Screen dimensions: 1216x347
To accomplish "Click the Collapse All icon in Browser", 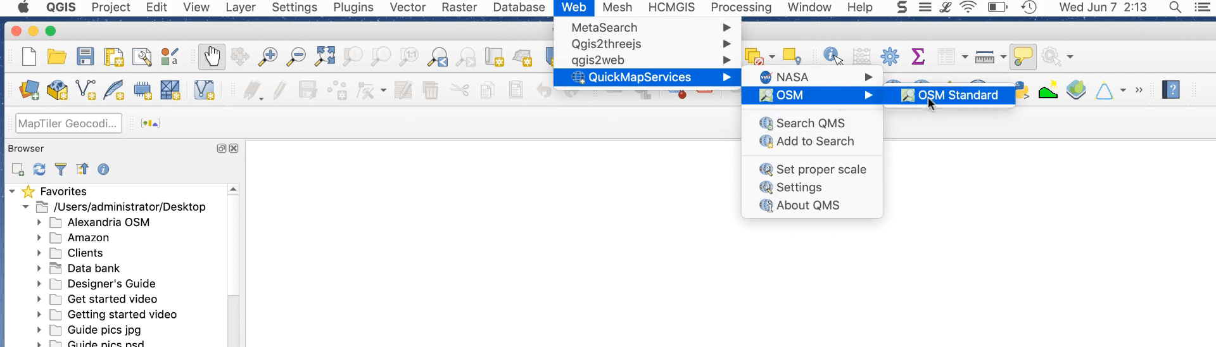I will coord(82,170).
